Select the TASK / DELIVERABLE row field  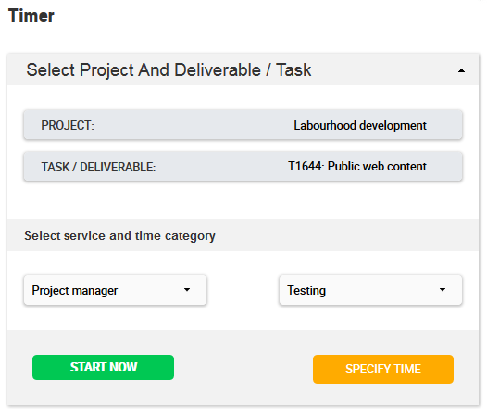click(243, 167)
